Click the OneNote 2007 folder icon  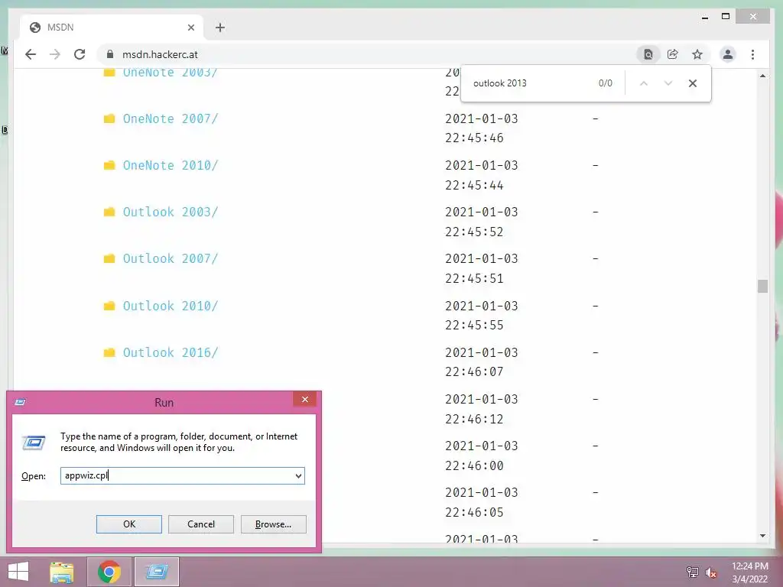[109, 118]
